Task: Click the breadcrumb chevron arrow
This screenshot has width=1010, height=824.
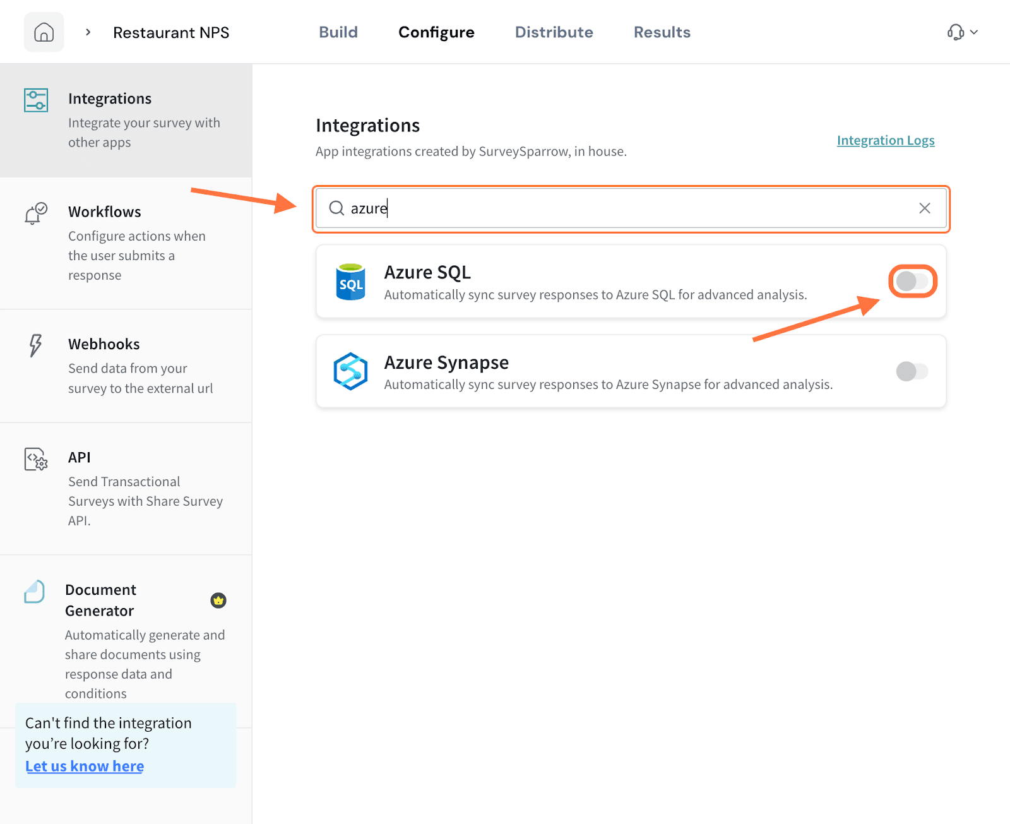Action: 88,32
